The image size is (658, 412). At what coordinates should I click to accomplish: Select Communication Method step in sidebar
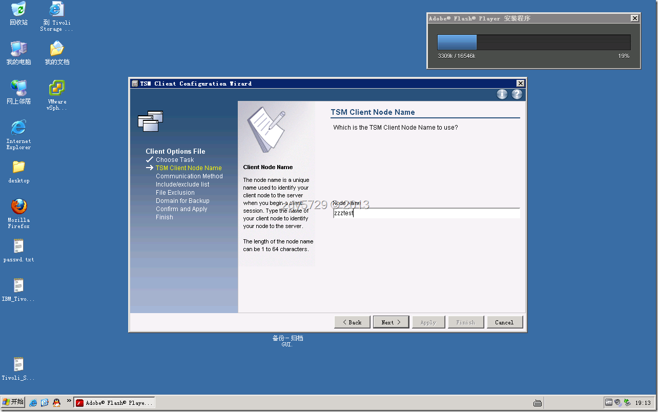189,176
